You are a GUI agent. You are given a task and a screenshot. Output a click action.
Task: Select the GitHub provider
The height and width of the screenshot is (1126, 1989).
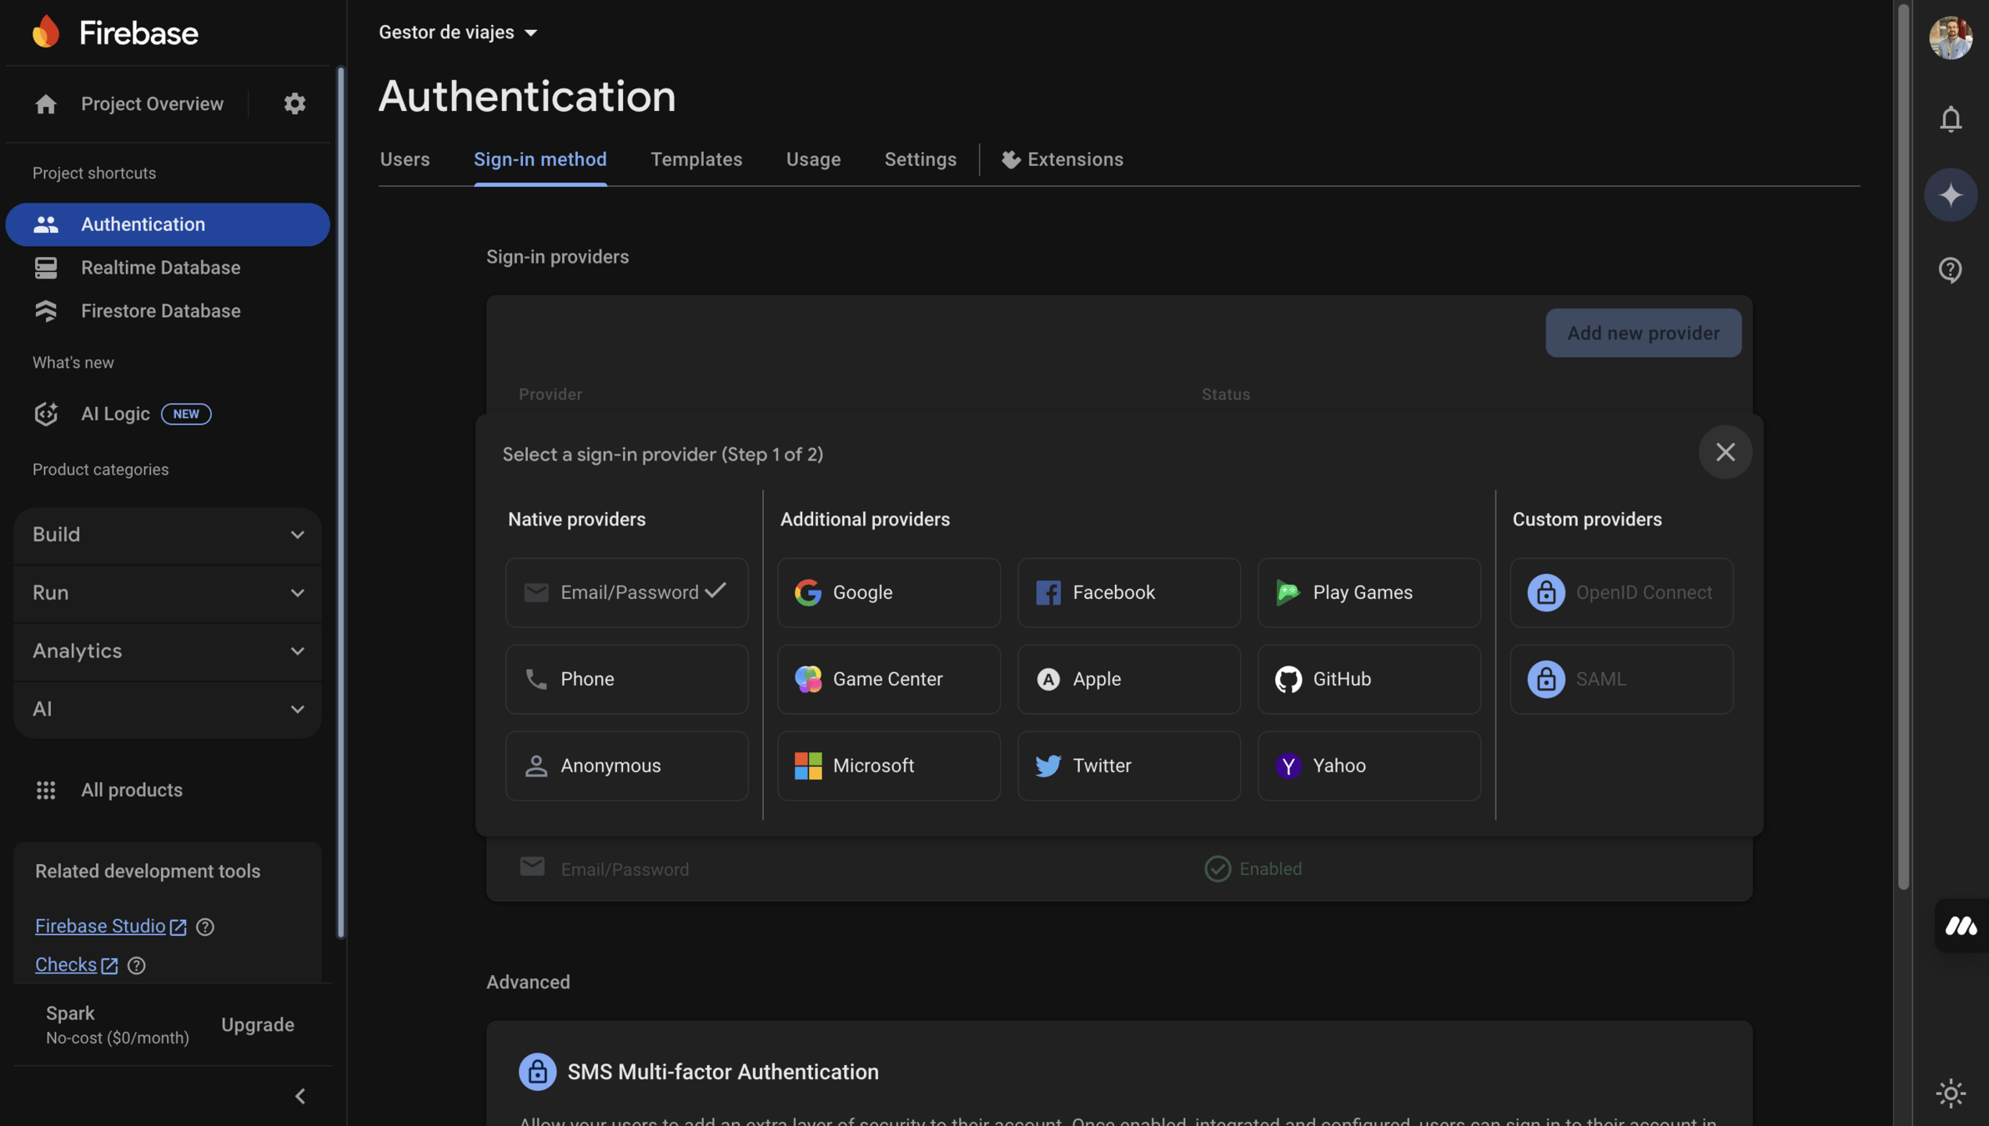(1369, 679)
